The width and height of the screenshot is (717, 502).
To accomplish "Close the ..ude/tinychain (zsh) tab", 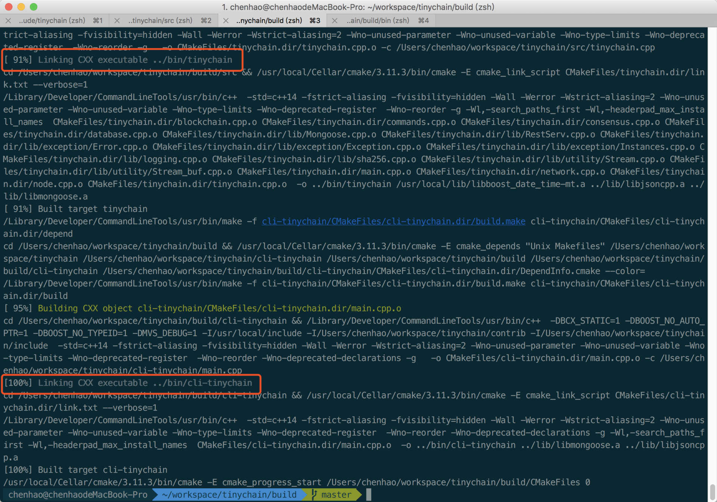I will 8,21.
